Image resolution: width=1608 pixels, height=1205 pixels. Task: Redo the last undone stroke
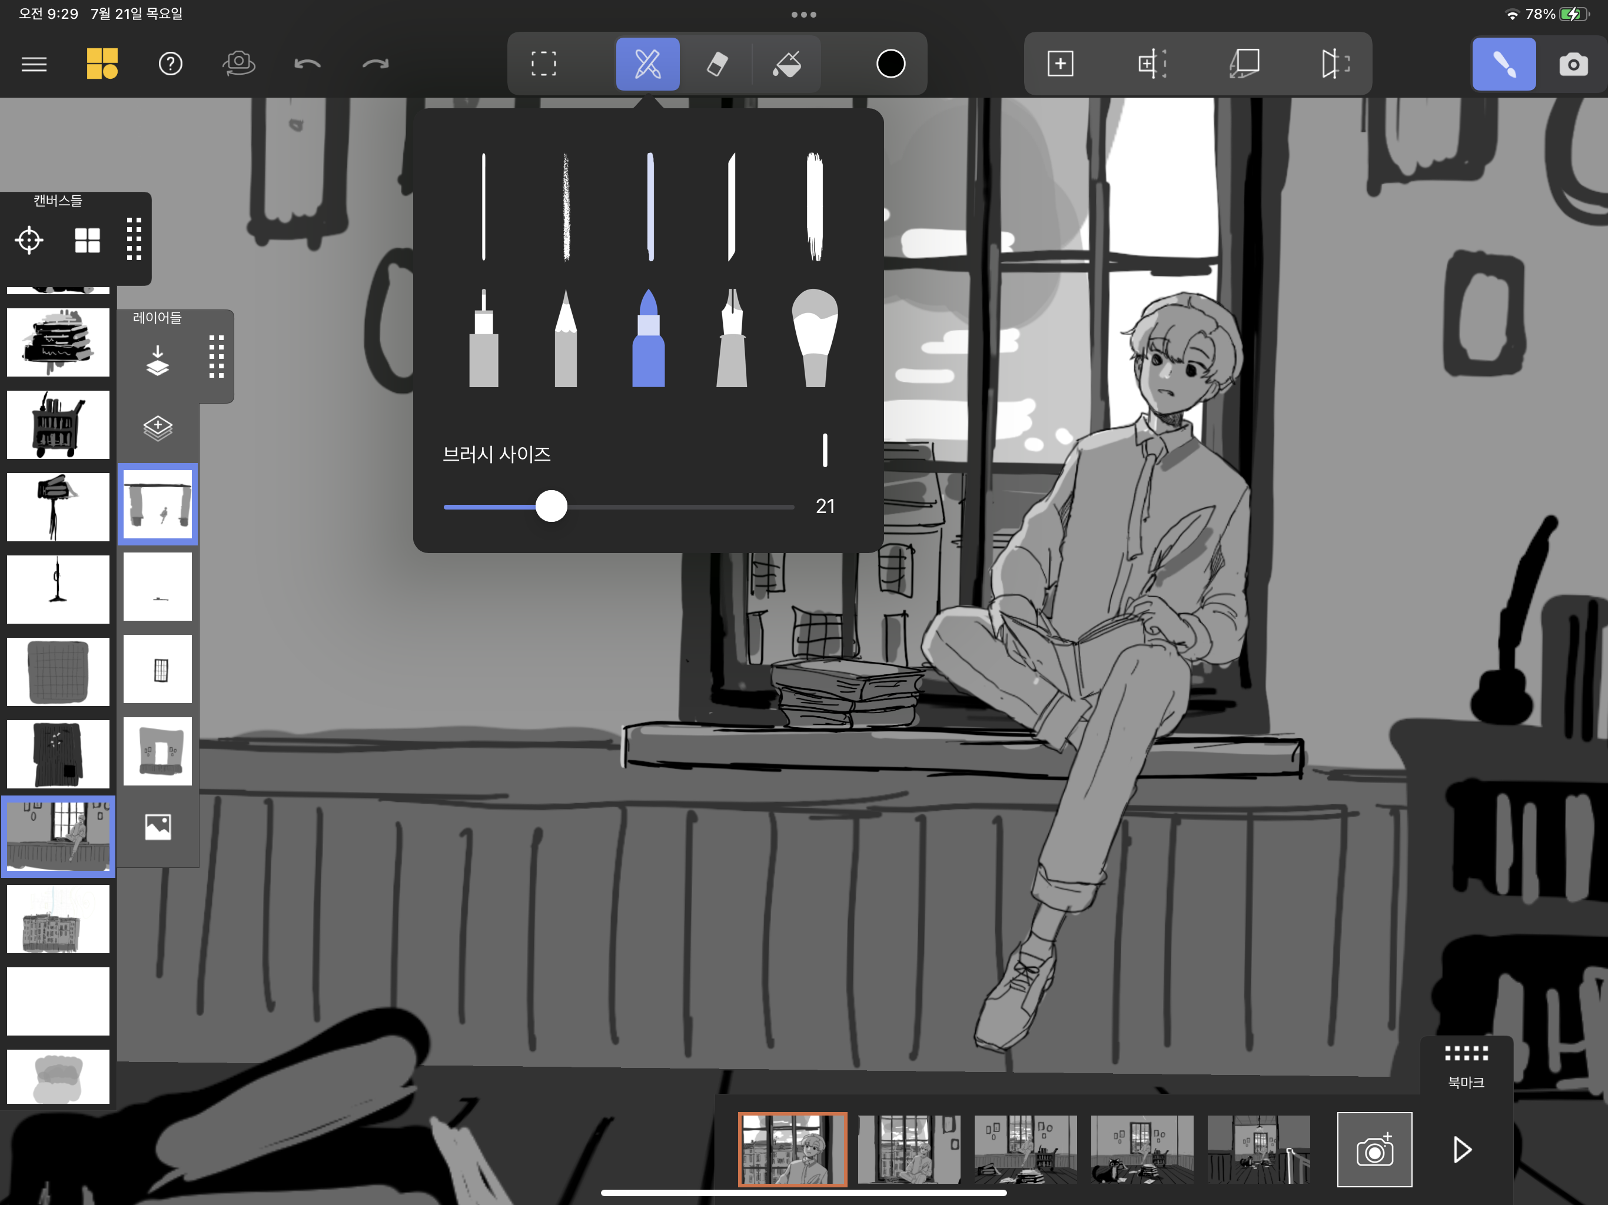375,64
